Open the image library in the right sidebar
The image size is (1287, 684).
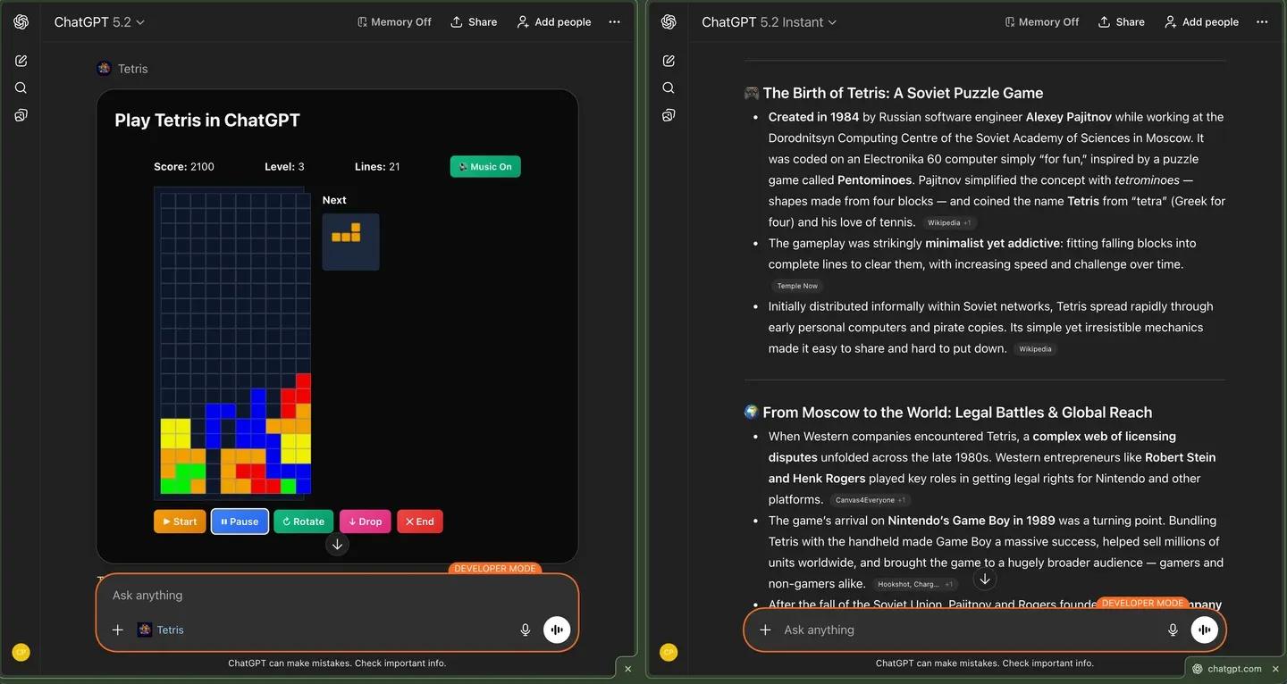tap(668, 114)
